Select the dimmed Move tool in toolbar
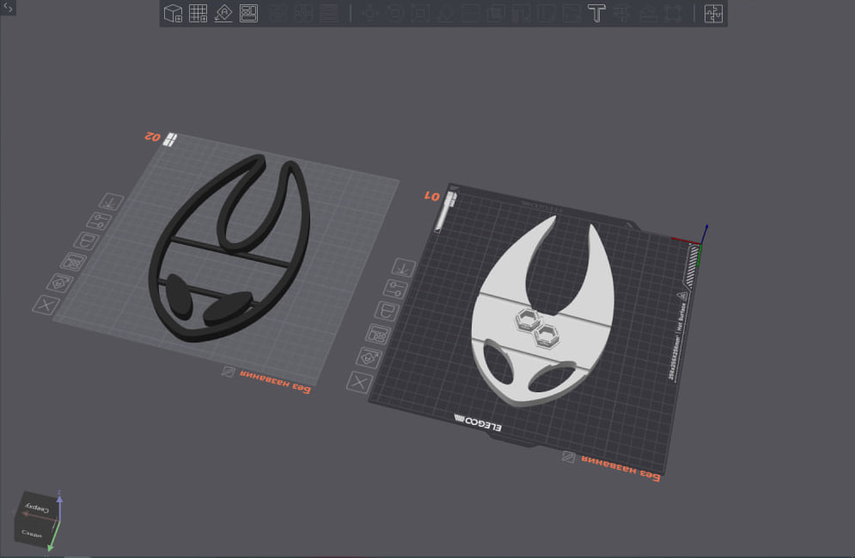Image resolution: width=855 pixels, height=558 pixels. click(369, 13)
